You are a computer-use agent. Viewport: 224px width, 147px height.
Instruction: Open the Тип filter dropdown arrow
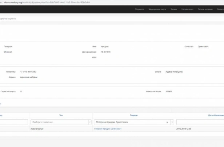[x=90, y=122]
